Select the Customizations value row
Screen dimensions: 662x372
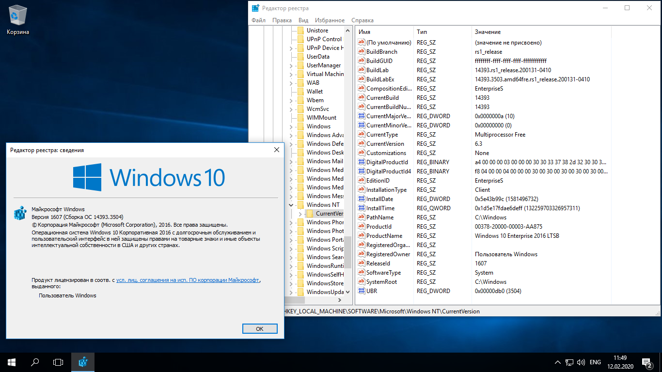484,153
